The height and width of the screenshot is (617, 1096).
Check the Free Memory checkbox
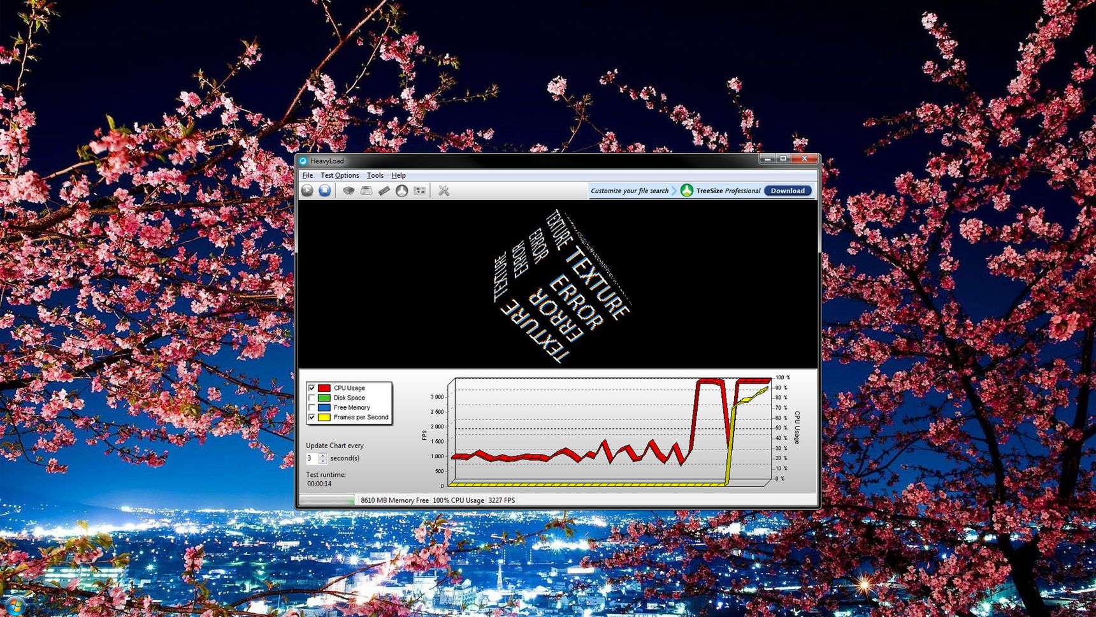tap(312, 407)
